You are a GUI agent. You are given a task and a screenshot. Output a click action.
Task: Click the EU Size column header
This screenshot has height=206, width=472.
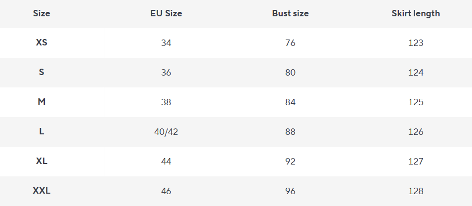tap(166, 13)
